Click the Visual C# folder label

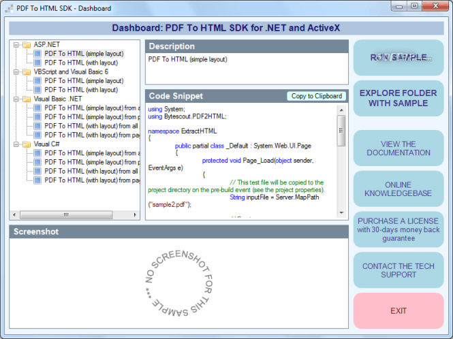46,144
